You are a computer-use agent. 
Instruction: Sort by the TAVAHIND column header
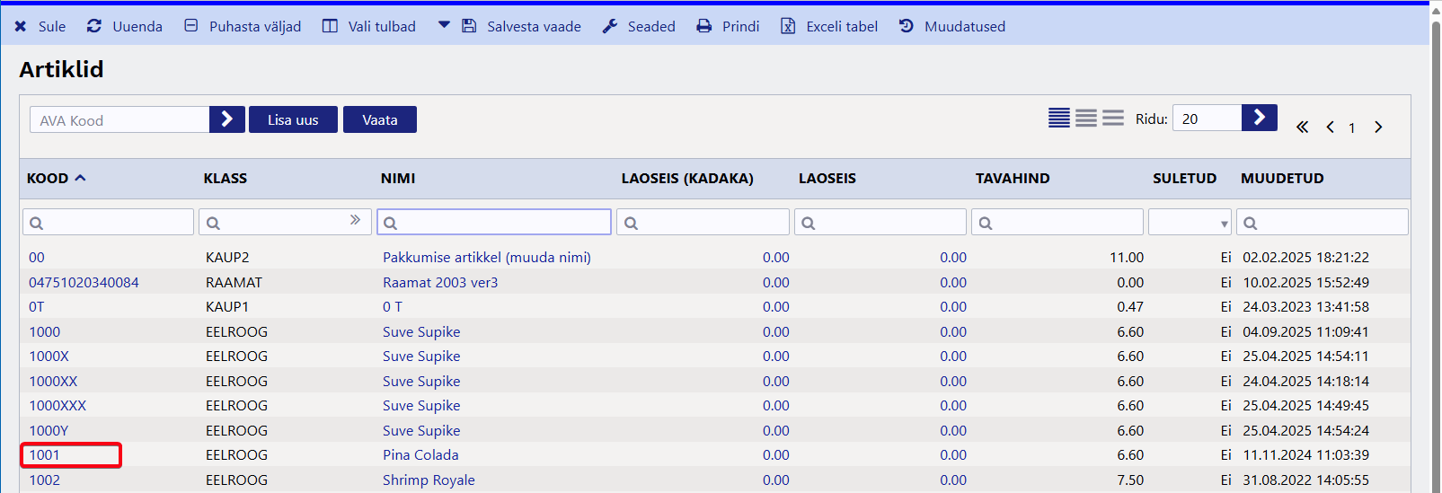click(1013, 179)
